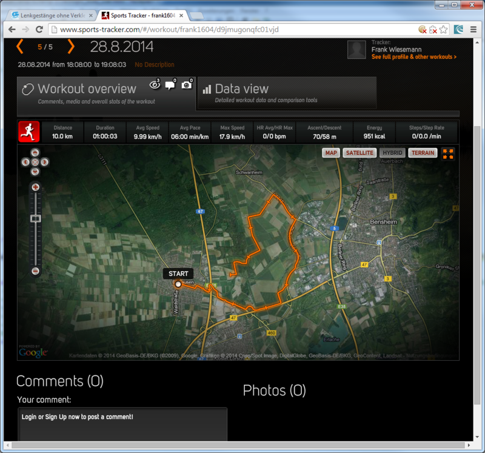This screenshot has height=453, width=485.
Task: Click the Avg Speed 9.99 km/h stat
Action: pos(147,132)
